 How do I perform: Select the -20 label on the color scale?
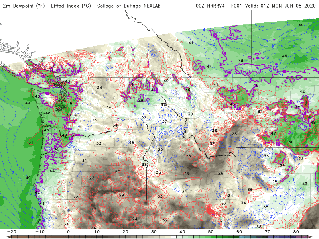coord(12,232)
